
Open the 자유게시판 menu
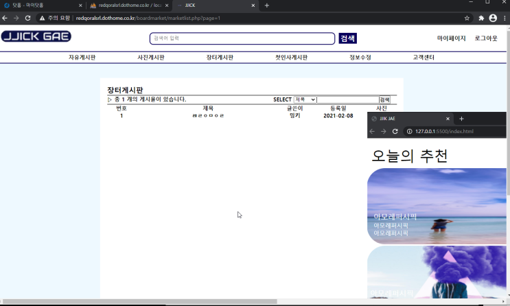(82, 57)
